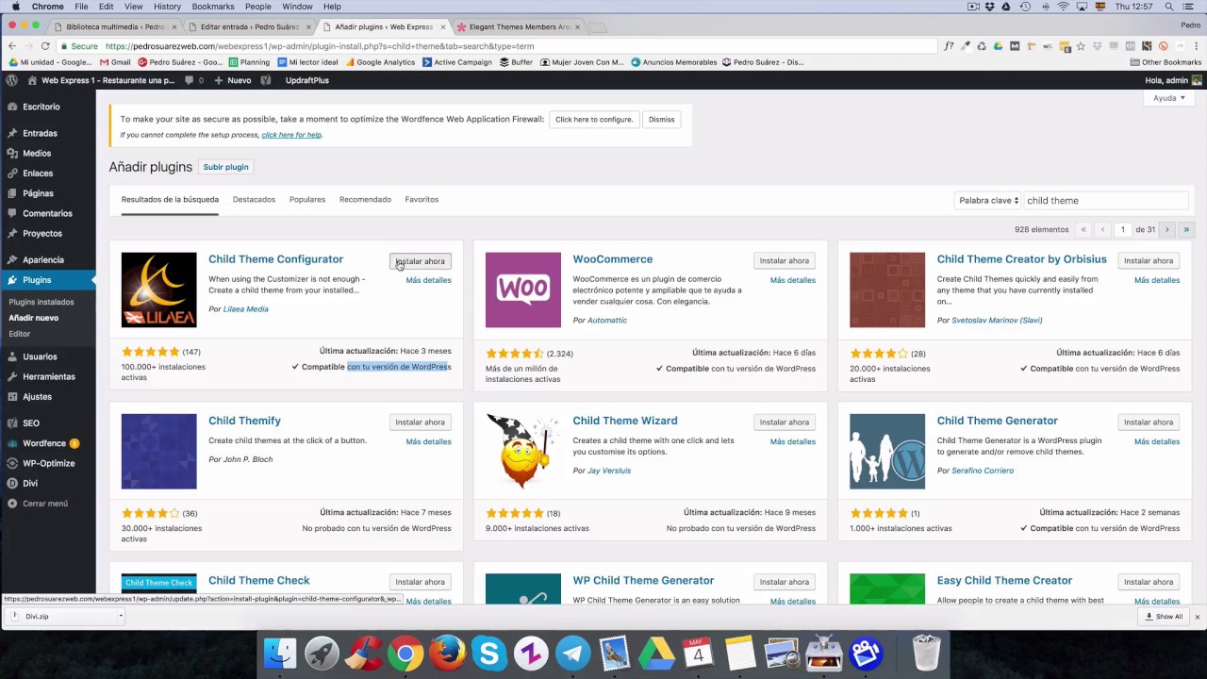Click the WordPress logo in admin bar
Screen dimensions: 1207x679
pos(11,80)
